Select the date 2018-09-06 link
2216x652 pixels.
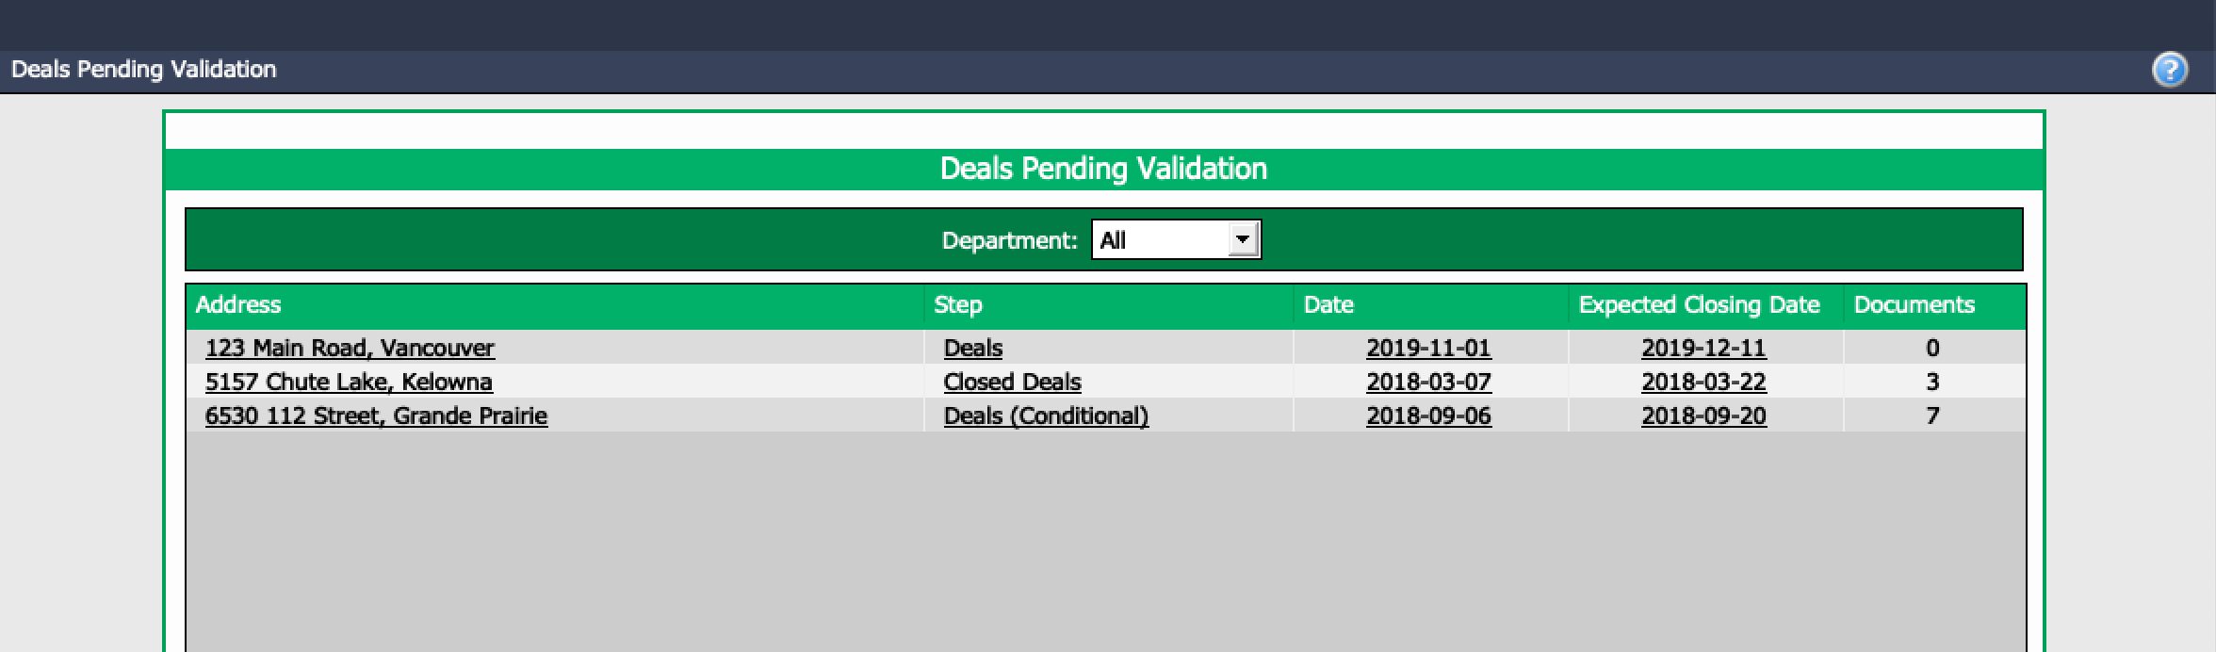pos(1428,416)
